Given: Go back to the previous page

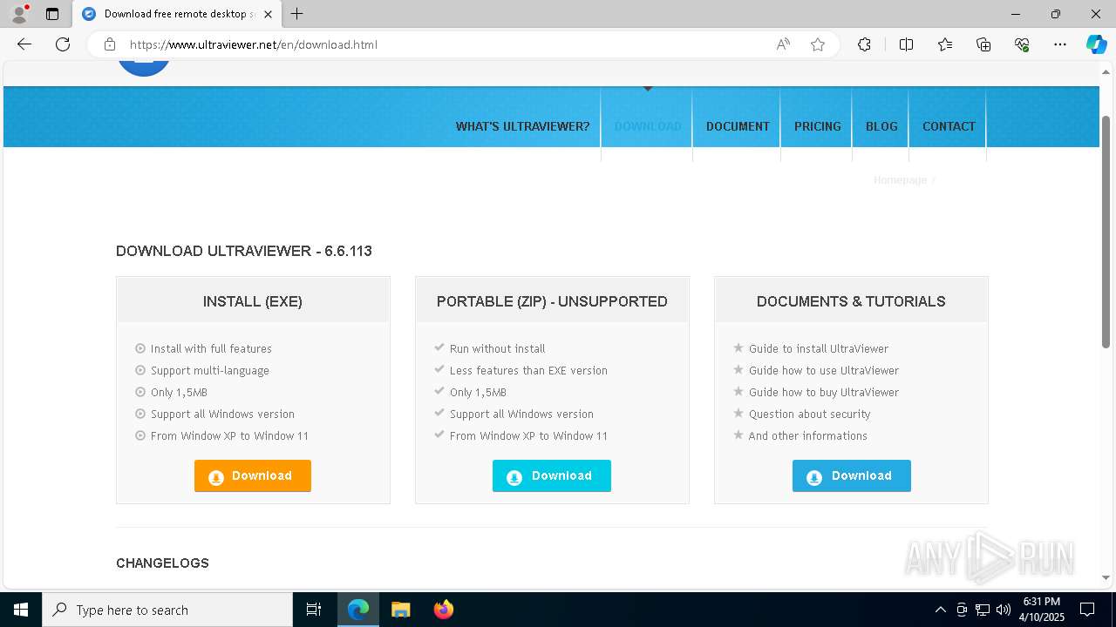Looking at the screenshot, I should pos(24,44).
